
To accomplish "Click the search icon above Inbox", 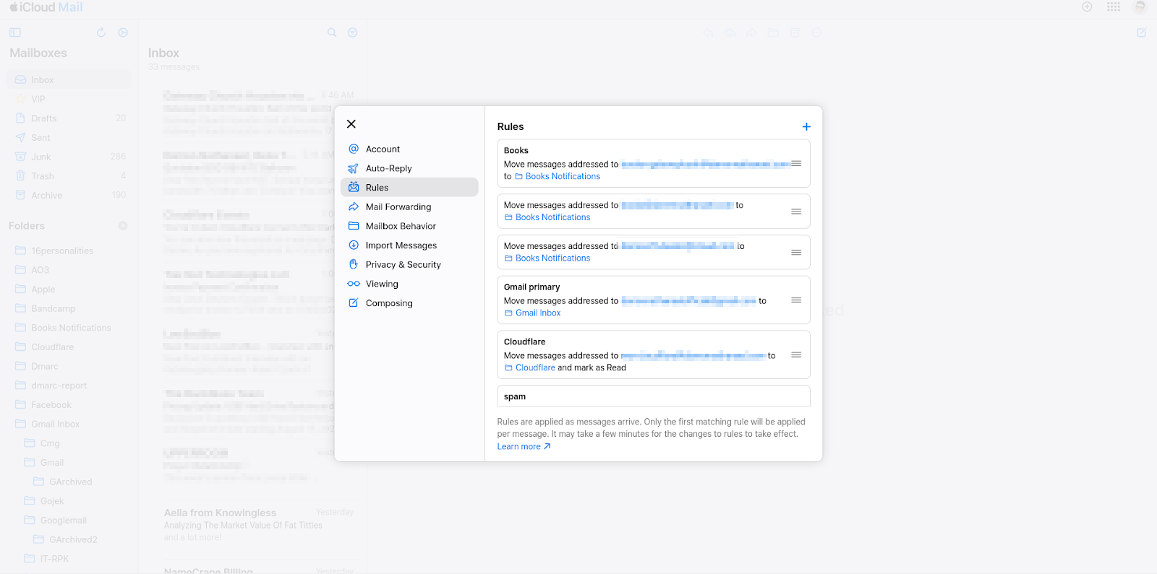I will pyautogui.click(x=332, y=32).
